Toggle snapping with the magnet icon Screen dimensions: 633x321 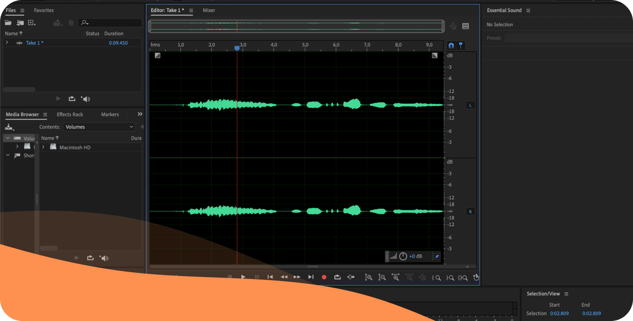(451, 45)
